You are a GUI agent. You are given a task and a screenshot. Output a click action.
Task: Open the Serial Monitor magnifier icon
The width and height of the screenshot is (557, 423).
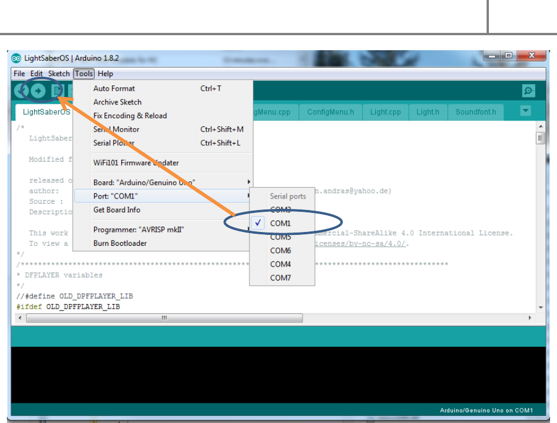click(529, 91)
